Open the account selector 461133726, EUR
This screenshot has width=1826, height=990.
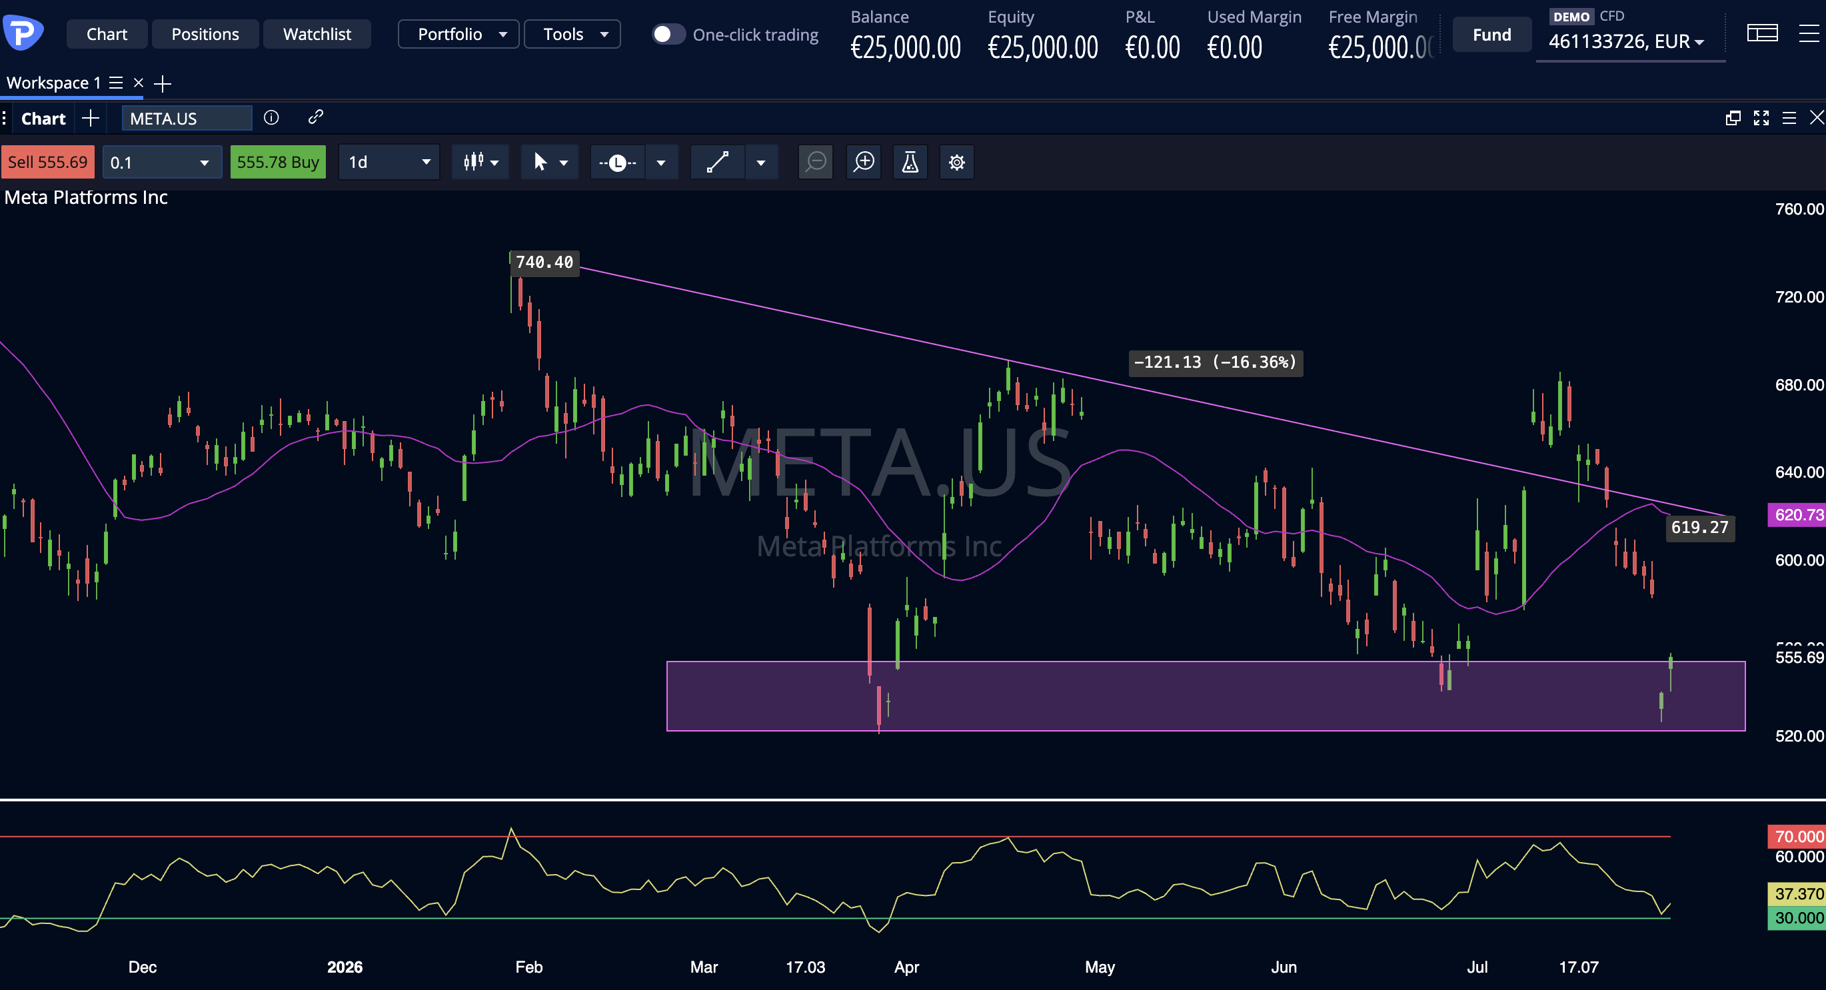pos(1627,41)
